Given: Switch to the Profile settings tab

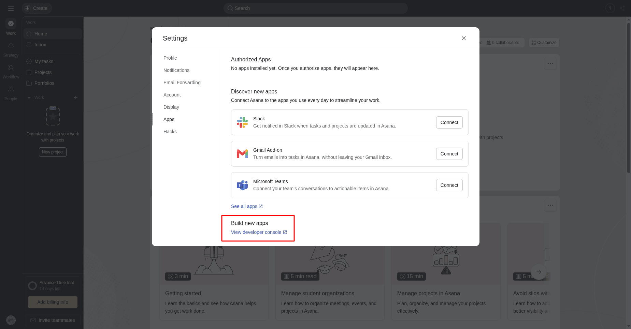Looking at the screenshot, I should pos(170,58).
